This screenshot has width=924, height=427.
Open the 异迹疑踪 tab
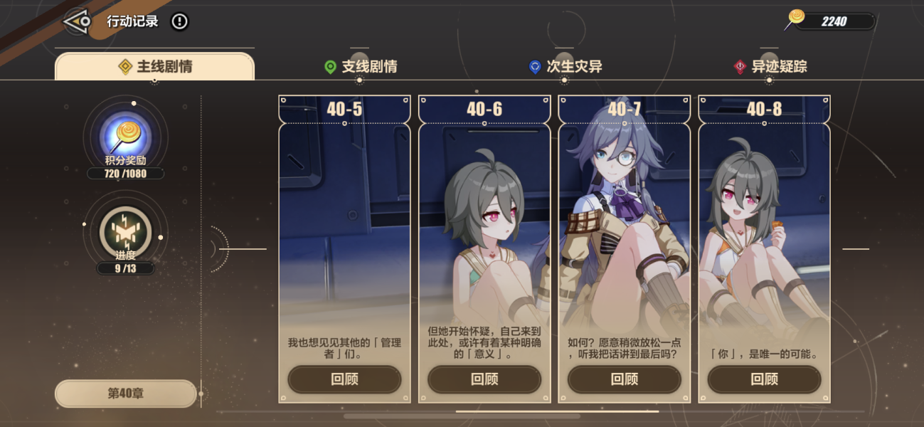(x=769, y=66)
